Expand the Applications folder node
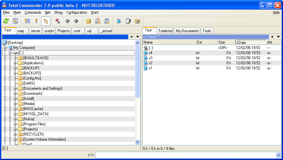Image resolution: width=283 pixels, height=160 pixels. pos(15,63)
